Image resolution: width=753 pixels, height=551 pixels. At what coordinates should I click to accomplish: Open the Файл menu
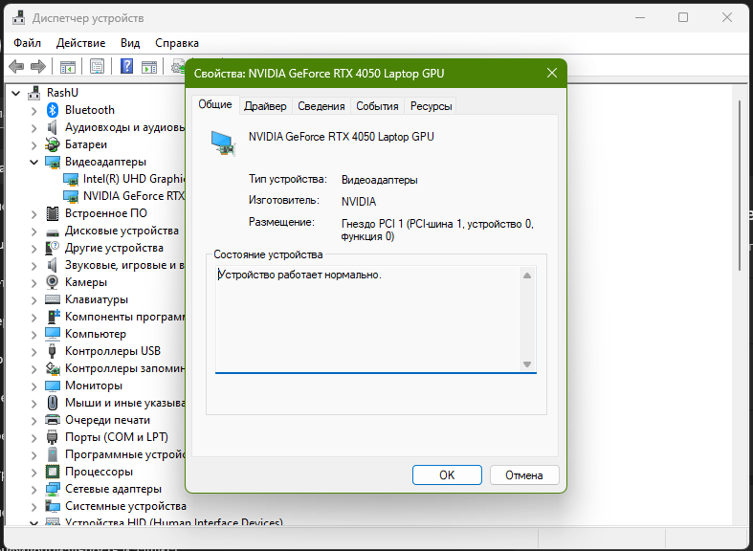[28, 43]
